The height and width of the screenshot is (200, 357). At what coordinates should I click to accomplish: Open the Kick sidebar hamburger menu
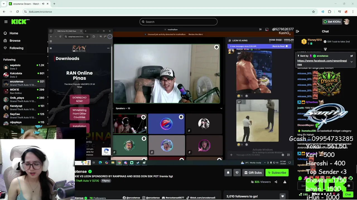pyautogui.click(x=6, y=22)
